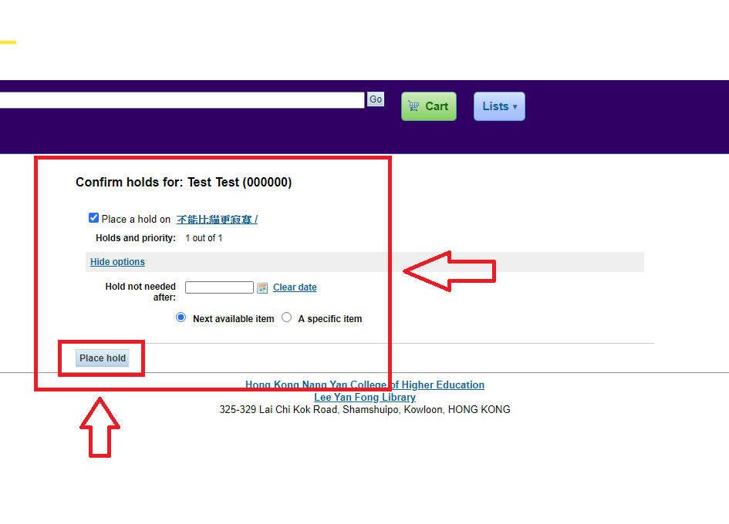Focus the catalog search input field
The height and width of the screenshot is (524, 729).
tap(182, 100)
